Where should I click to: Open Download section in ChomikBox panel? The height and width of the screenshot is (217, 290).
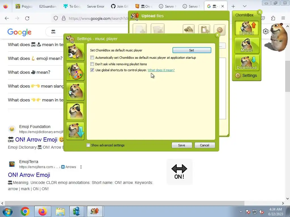click(247, 63)
